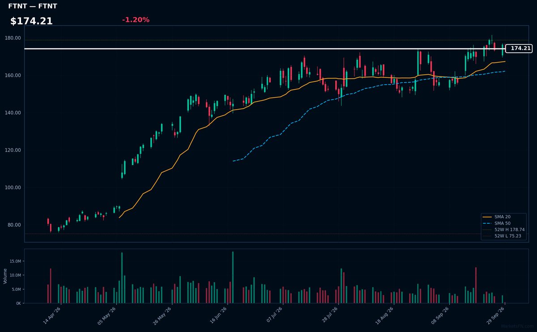This screenshot has height=332, width=537.
Task: Click the 29 Sep '26 date label
Action: 496,315
